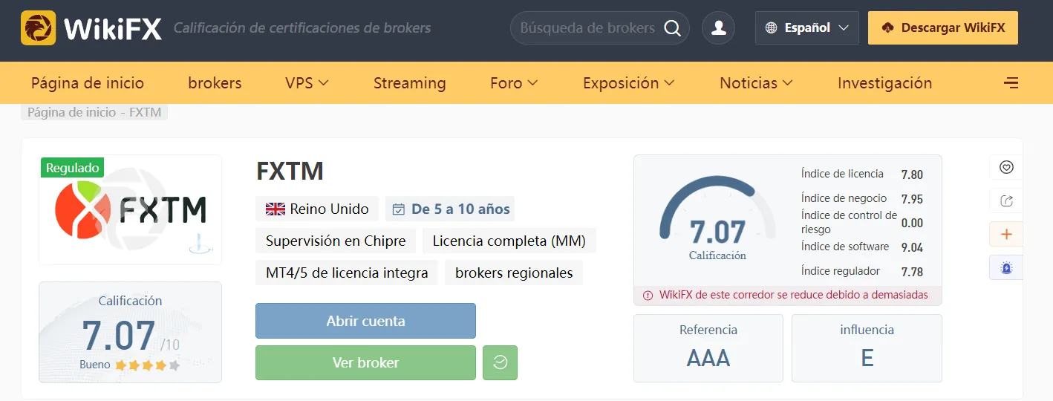Image resolution: width=1053 pixels, height=401 pixels.
Task: Open the Streaming menu item
Action: [x=409, y=82]
